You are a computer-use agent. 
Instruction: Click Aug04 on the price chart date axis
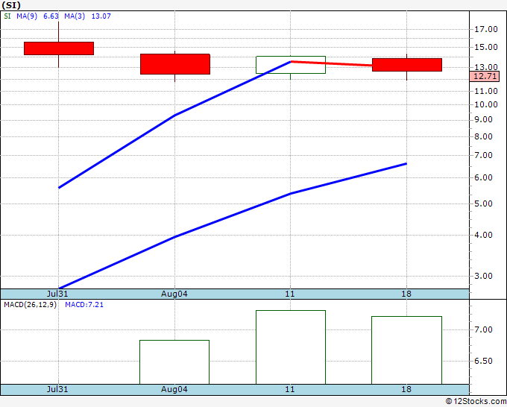[174, 294]
